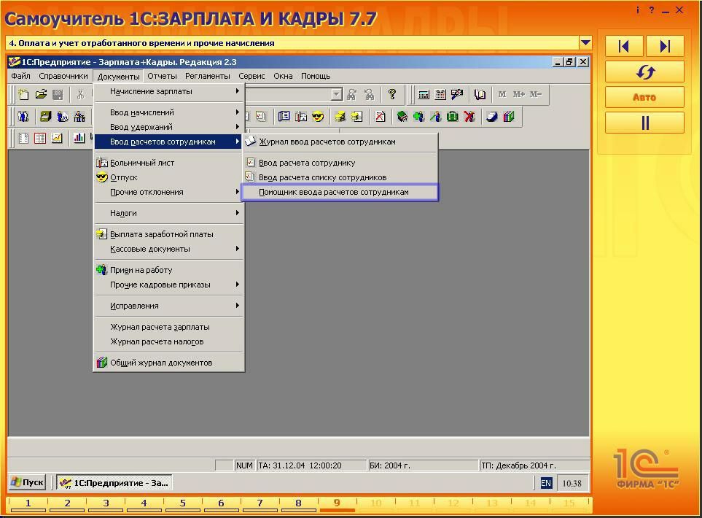Image resolution: width=702 pixels, height=518 pixels.
Task: Click the green plus hire employee icon
Action: 418,117
